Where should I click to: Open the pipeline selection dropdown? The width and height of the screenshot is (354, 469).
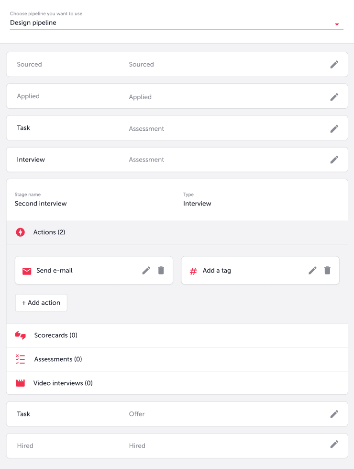[x=337, y=23]
